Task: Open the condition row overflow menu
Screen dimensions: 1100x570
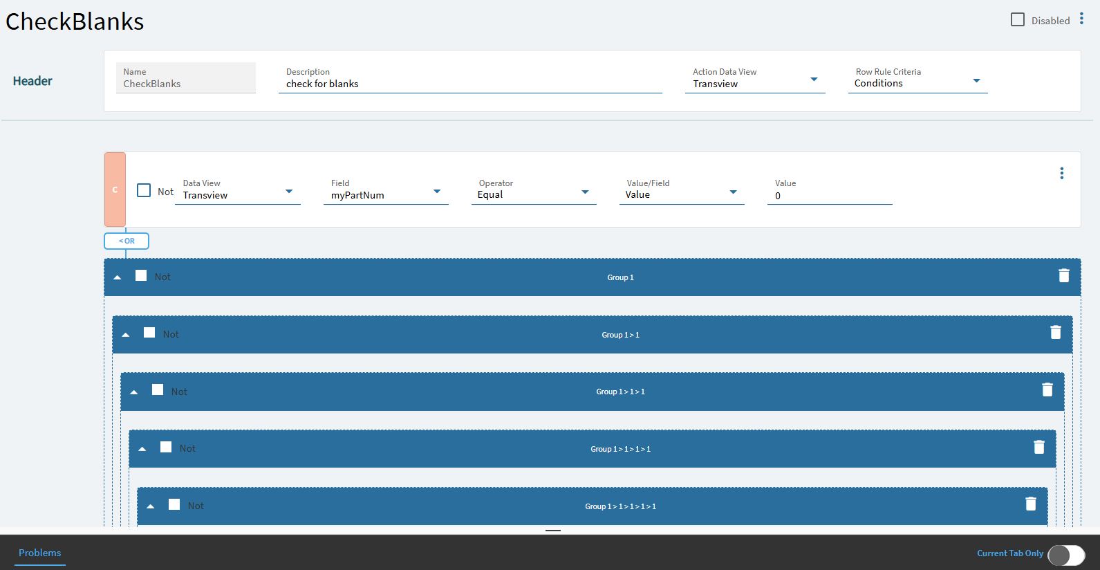Action: [1062, 173]
